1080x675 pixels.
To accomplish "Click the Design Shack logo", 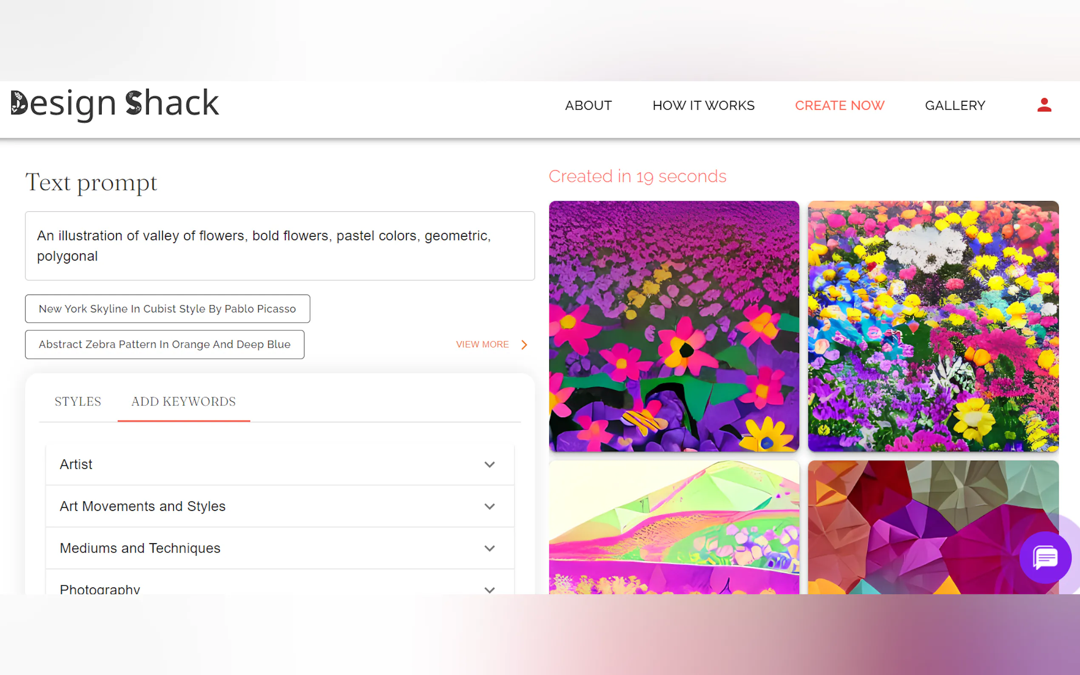I will pyautogui.click(x=115, y=105).
